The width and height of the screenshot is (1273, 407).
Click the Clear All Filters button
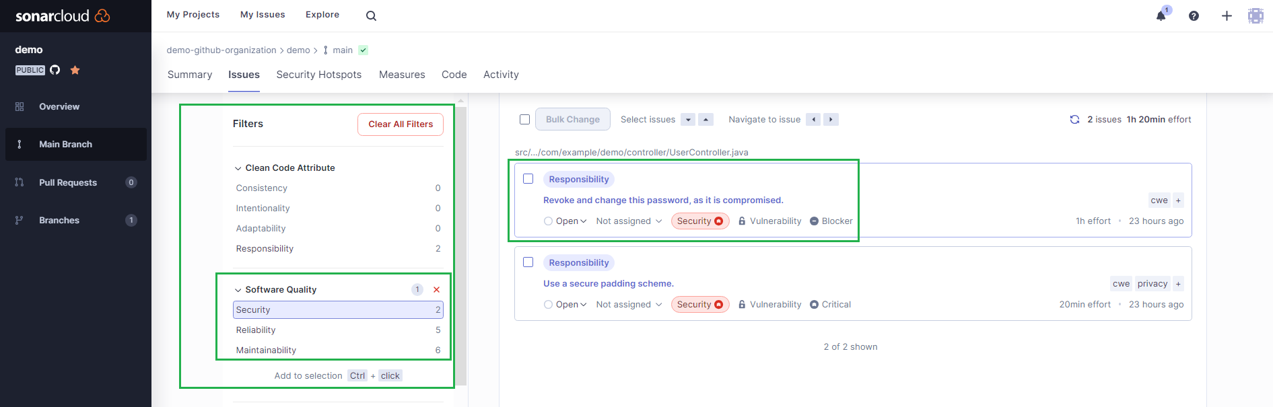click(x=401, y=124)
